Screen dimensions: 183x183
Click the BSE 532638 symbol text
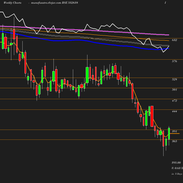pos(70,3)
